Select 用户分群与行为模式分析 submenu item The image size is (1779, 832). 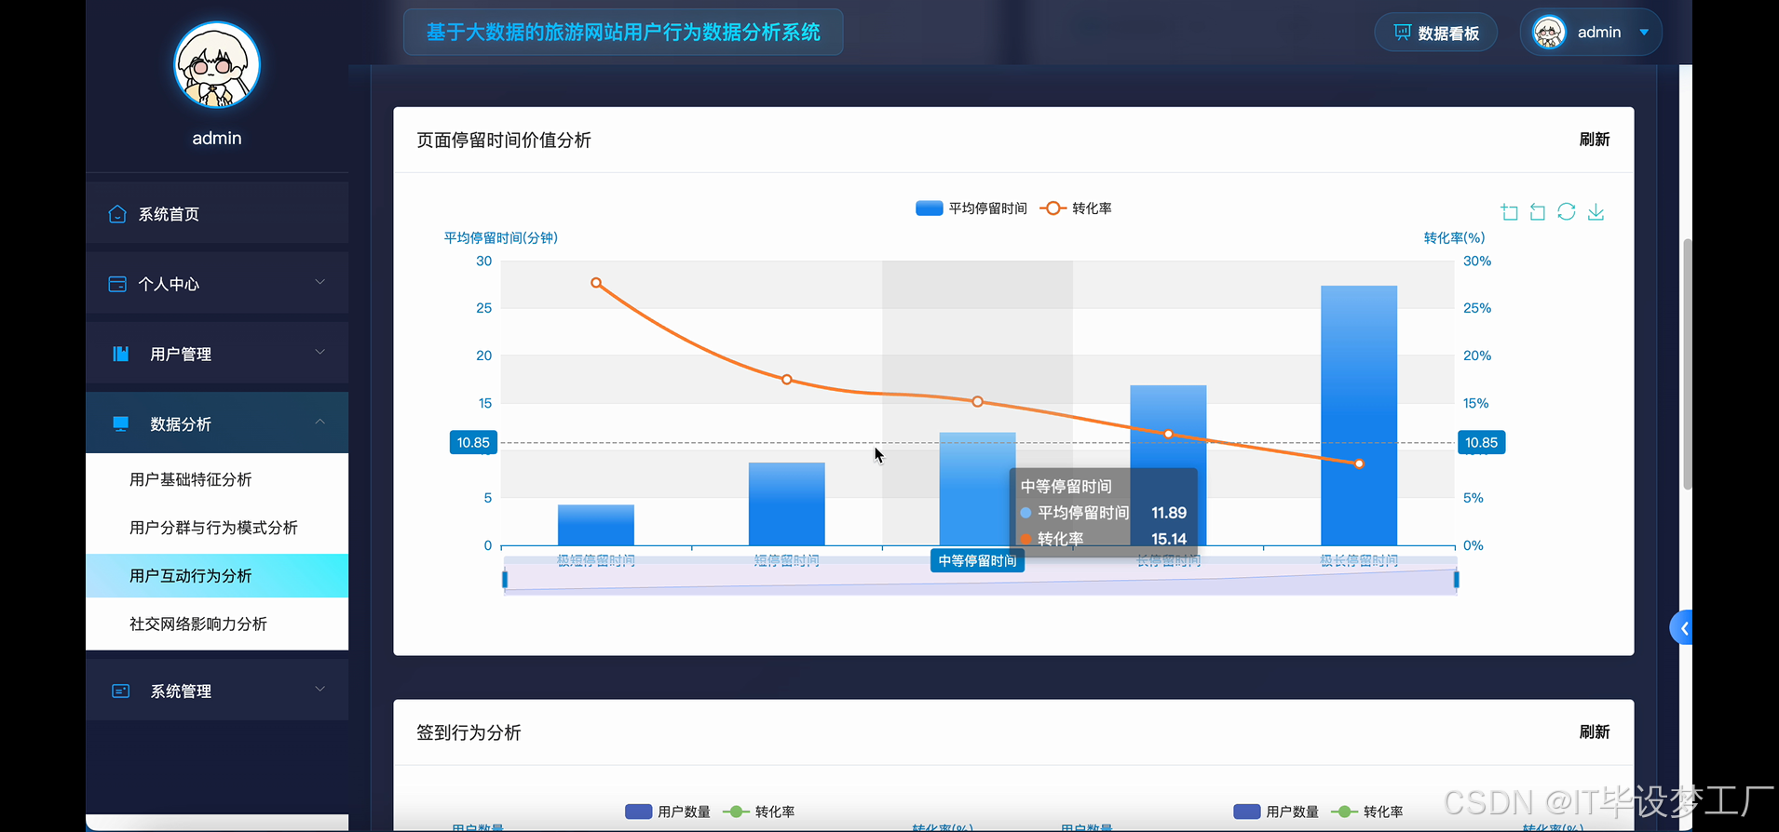(217, 528)
